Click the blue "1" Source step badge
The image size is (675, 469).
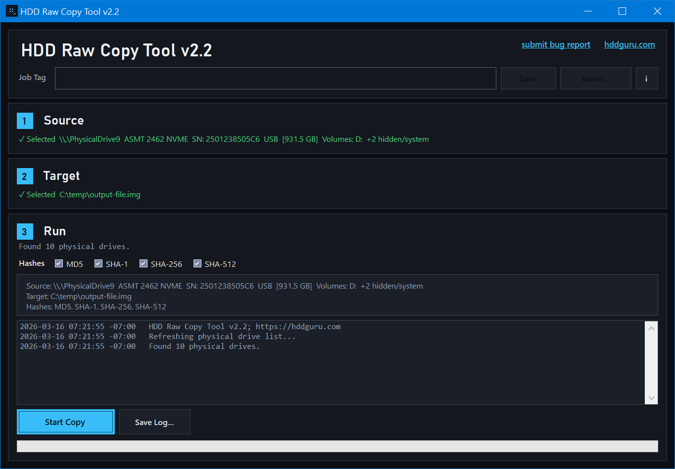[25, 121]
